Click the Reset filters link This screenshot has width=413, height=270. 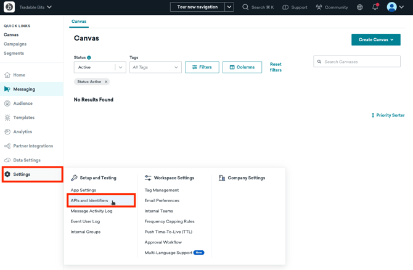(x=276, y=67)
